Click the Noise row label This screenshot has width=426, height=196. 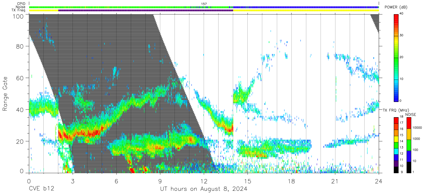(21, 7)
